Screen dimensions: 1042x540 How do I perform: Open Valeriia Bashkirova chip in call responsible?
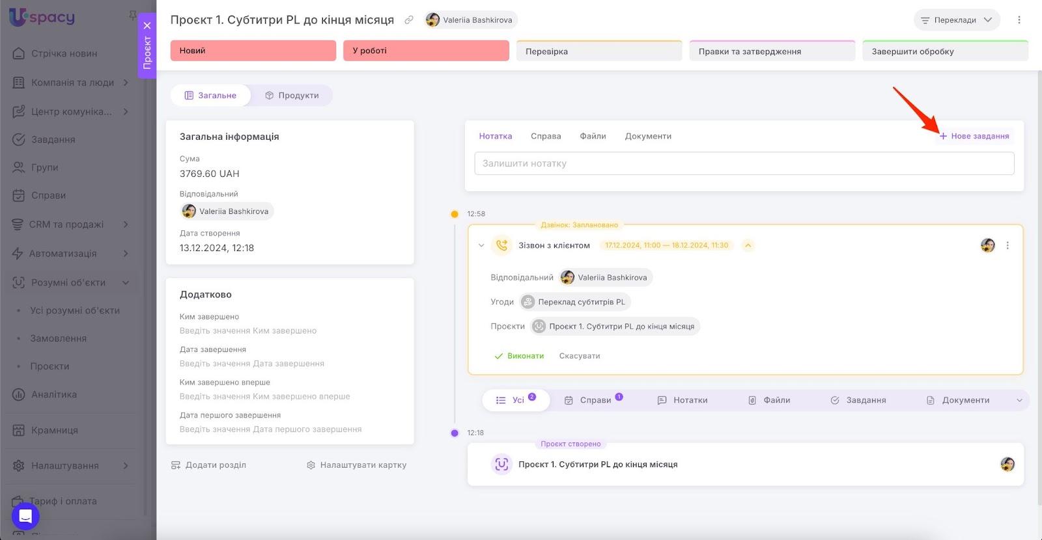(606, 277)
